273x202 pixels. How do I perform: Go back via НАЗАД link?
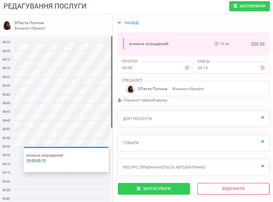[131, 23]
